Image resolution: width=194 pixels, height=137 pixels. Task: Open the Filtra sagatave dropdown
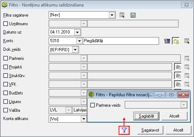click(x=112, y=15)
